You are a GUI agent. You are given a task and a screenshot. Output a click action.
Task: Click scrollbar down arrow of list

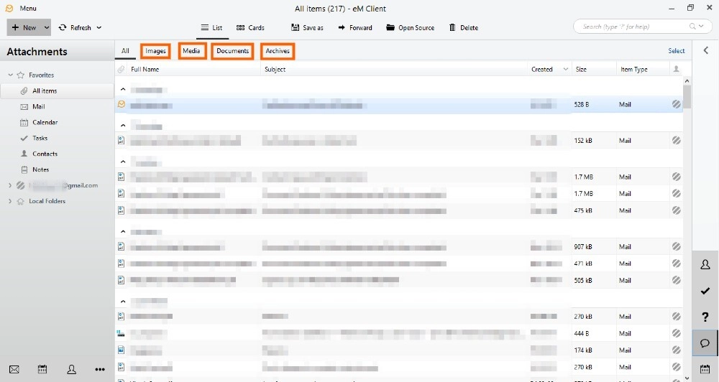click(687, 378)
